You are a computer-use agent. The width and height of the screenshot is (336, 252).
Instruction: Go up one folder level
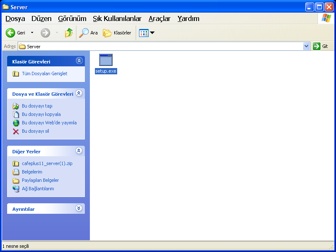(x=69, y=33)
